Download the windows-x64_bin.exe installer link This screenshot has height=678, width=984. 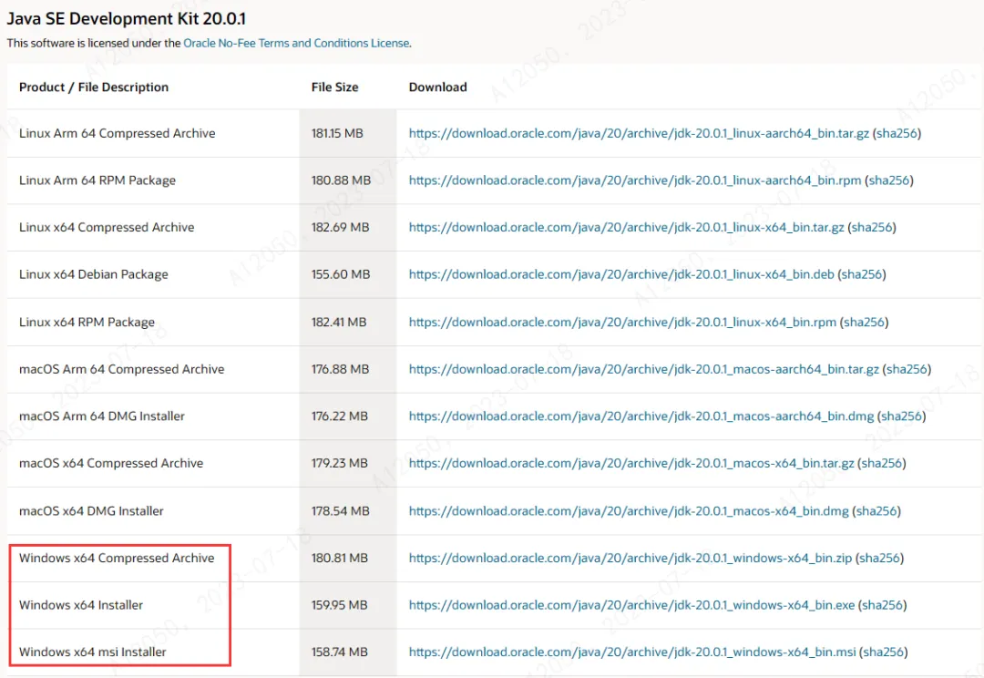(x=632, y=605)
